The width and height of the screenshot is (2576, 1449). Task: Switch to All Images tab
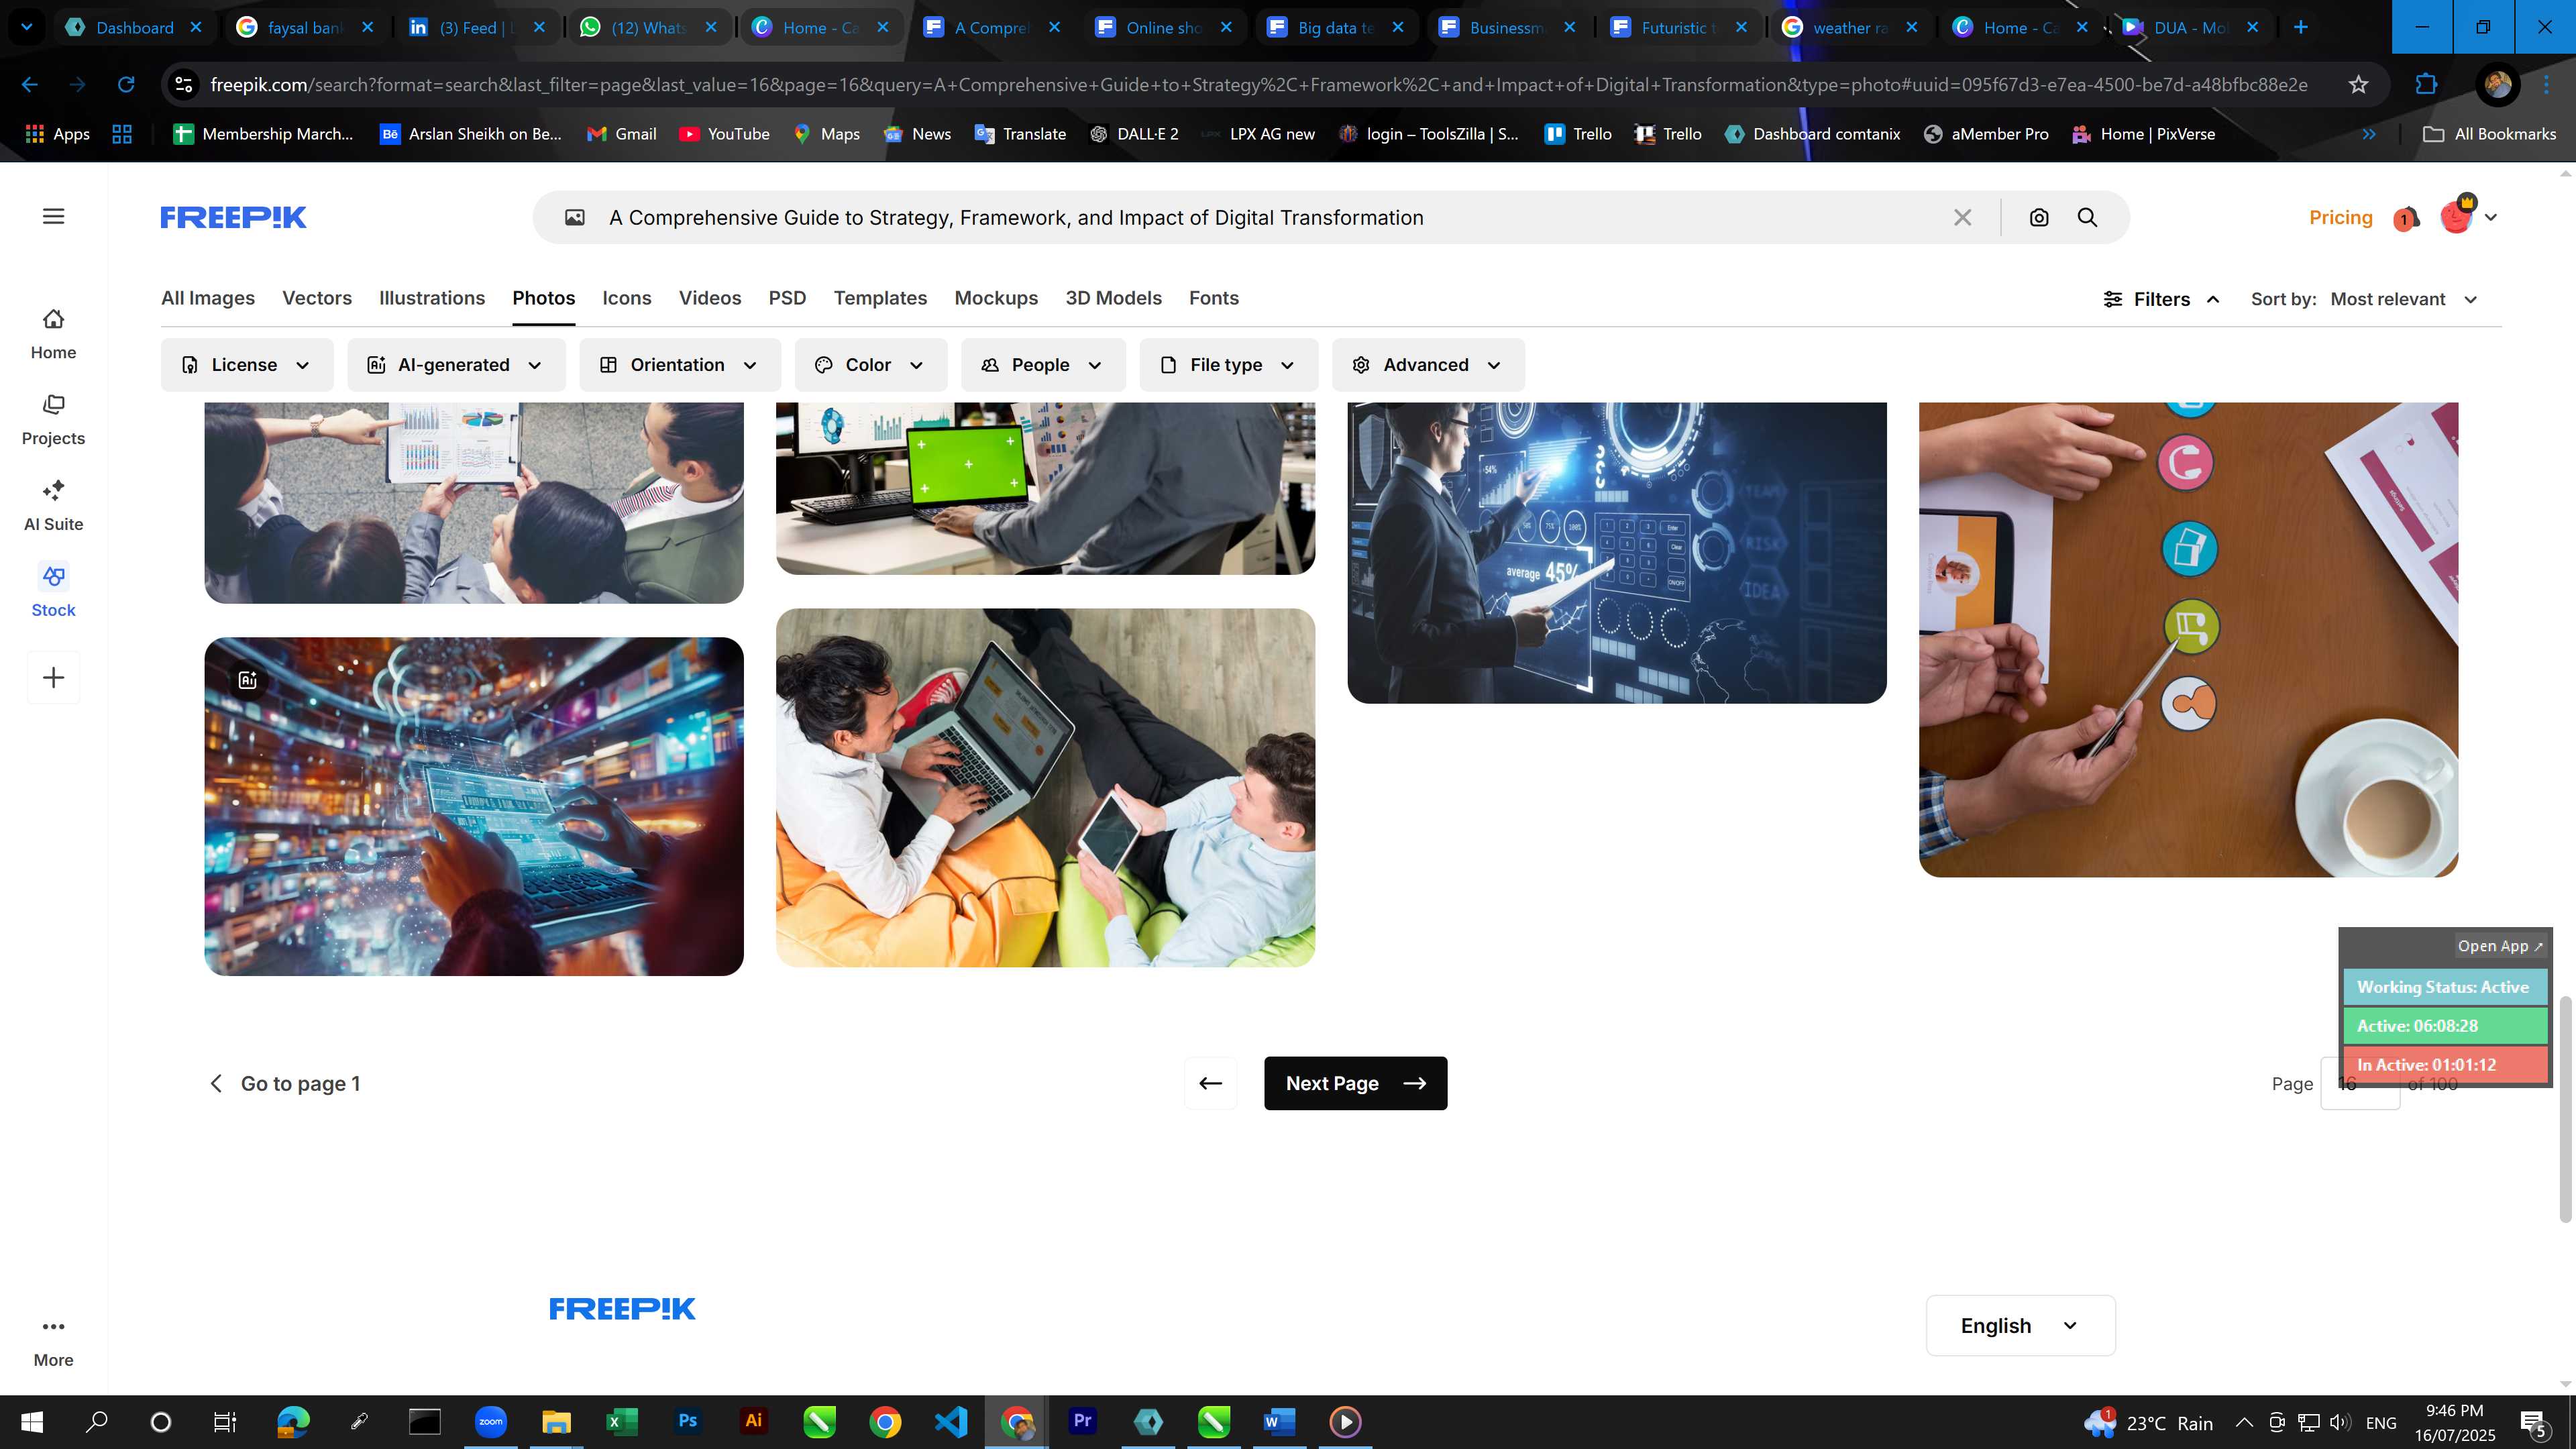[208, 298]
